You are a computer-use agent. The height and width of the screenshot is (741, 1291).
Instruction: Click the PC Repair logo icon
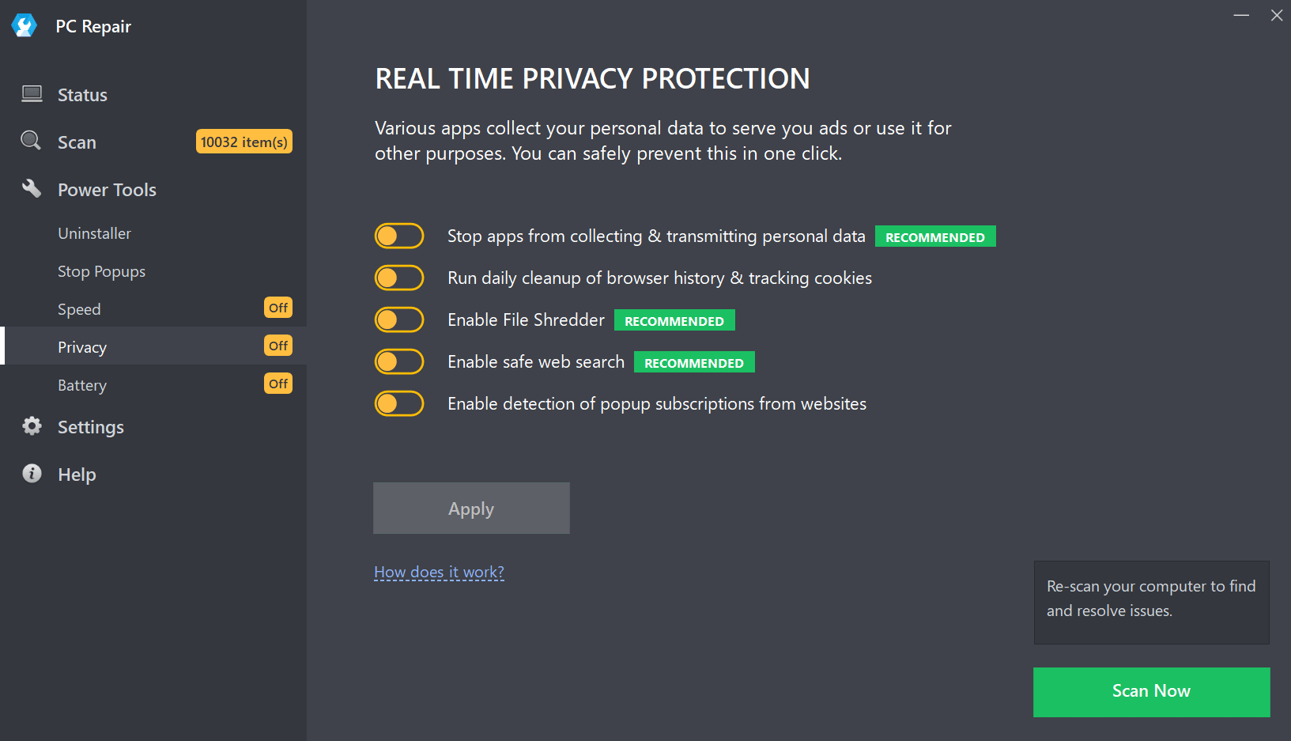tap(25, 26)
